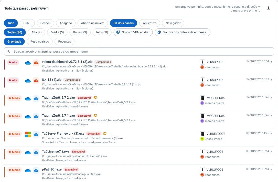Click download icon on TraumaZer0_5.7 2.exe row

click(x=36, y=99)
